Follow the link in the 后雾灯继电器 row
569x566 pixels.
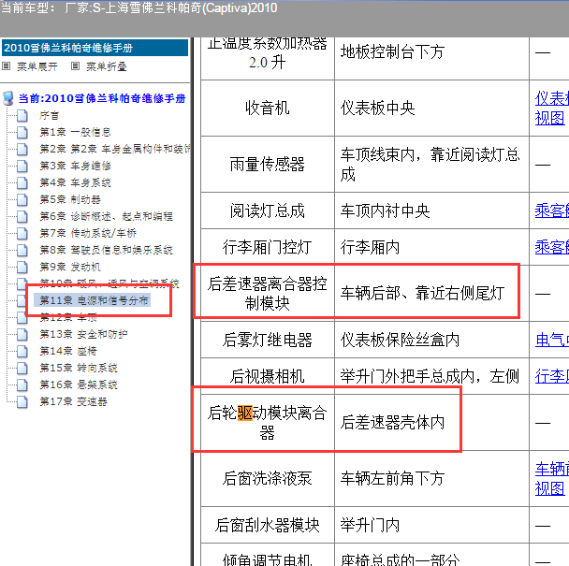point(551,340)
